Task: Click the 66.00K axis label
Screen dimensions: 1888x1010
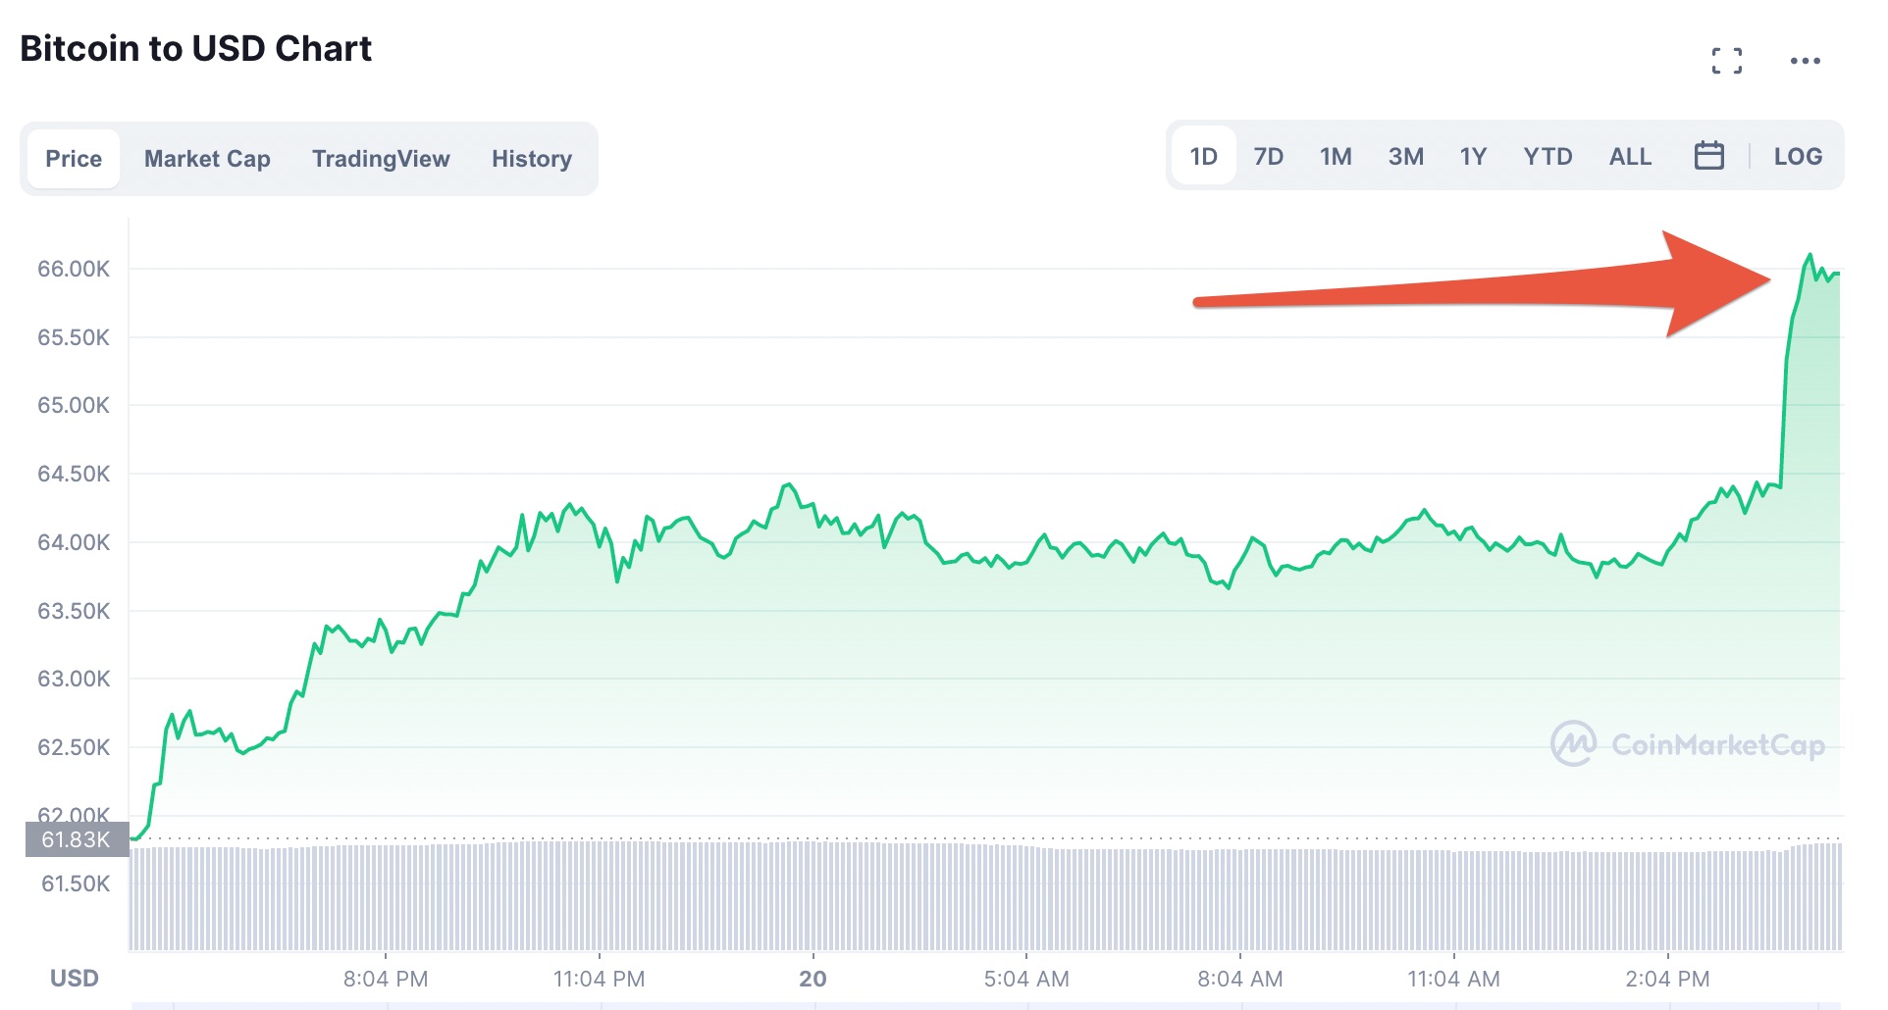Action: click(74, 269)
